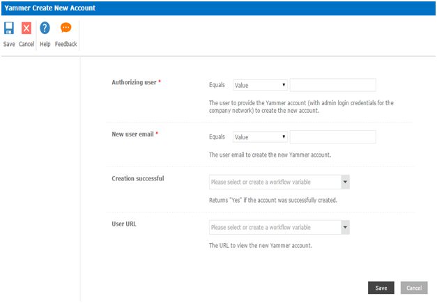Click the Yammer Create New Account title bar
Image resolution: width=437 pixels, height=303 pixels.
point(49,8)
